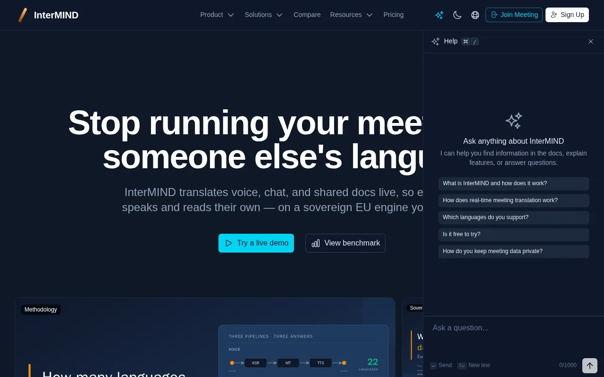Close the Help panel
604x377 pixels.
click(x=591, y=41)
